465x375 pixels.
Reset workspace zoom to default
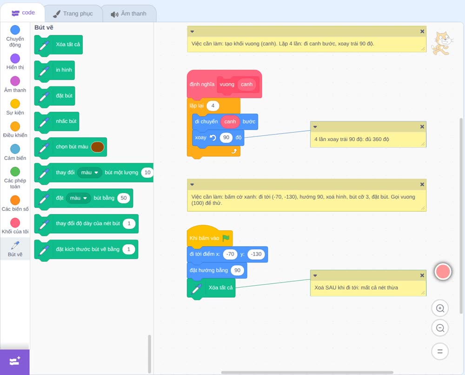click(440, 351)
